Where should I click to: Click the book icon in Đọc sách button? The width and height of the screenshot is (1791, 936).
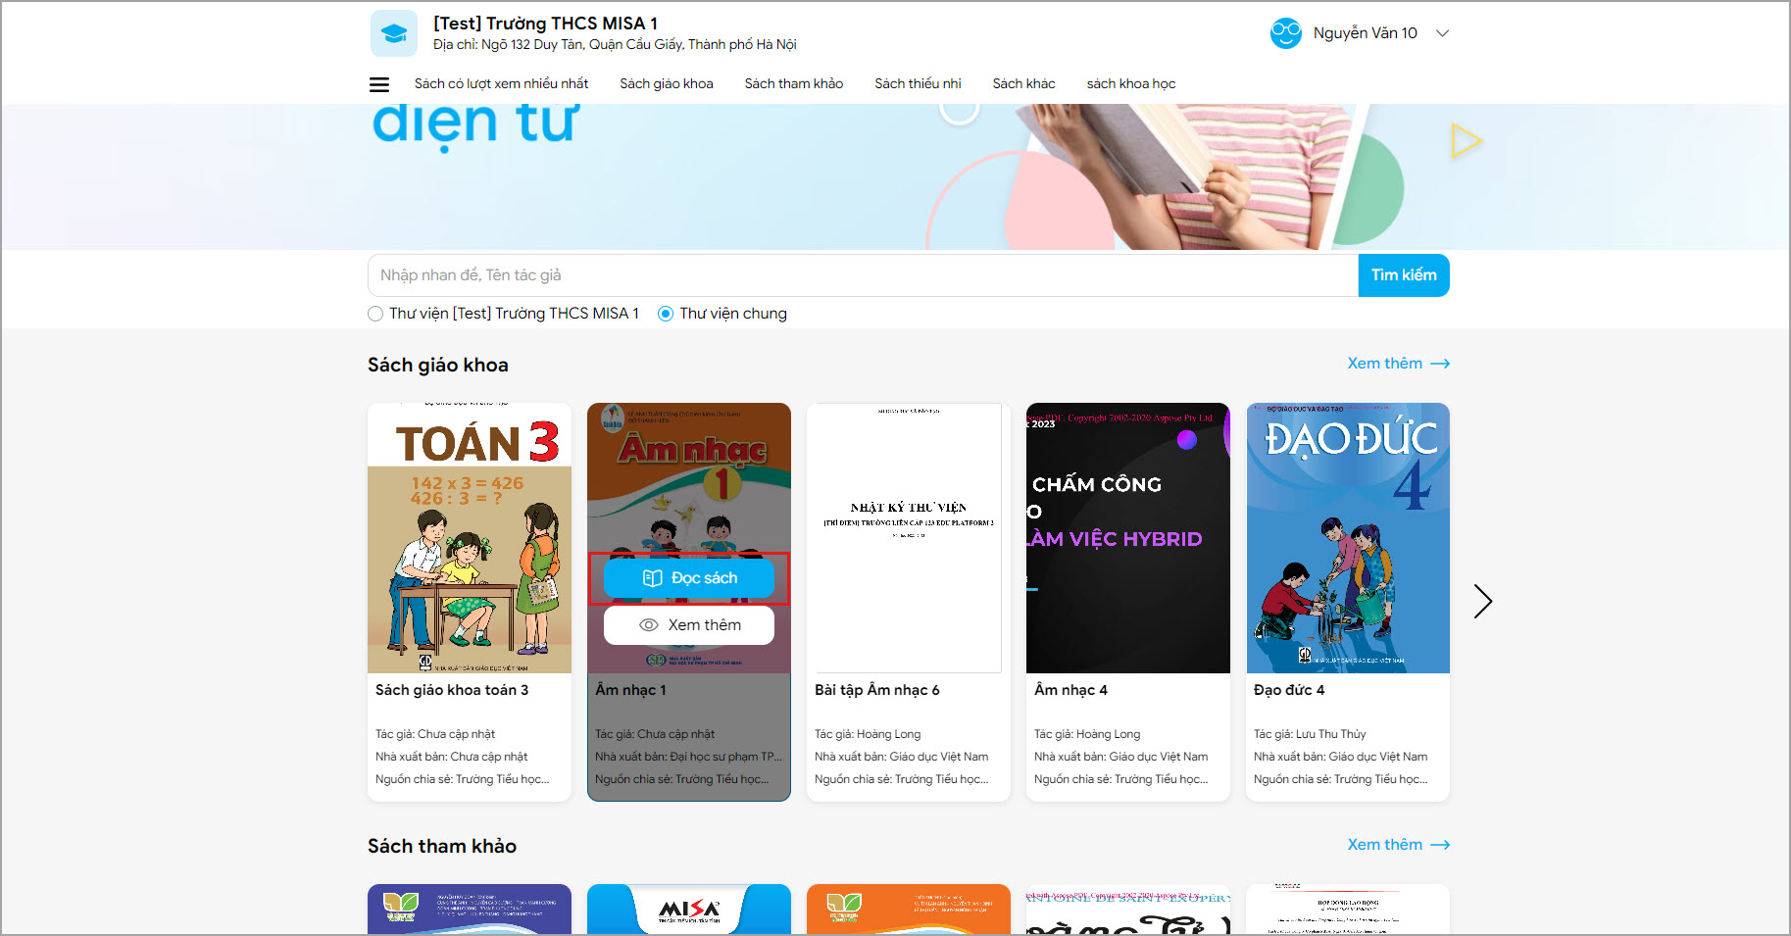(652, 578)
